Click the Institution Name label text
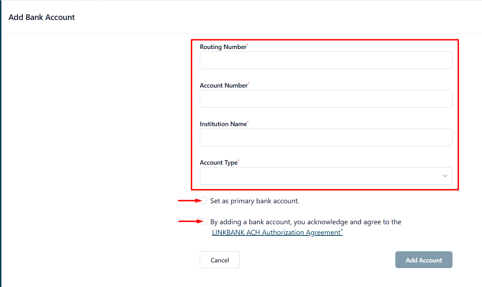Screen dimensions: 482x287 (x=223, y=124)
